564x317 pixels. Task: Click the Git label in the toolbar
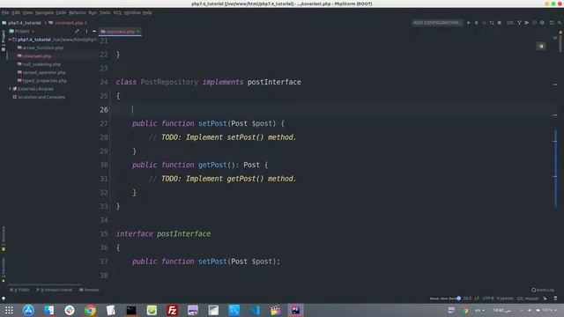point(510,23)
